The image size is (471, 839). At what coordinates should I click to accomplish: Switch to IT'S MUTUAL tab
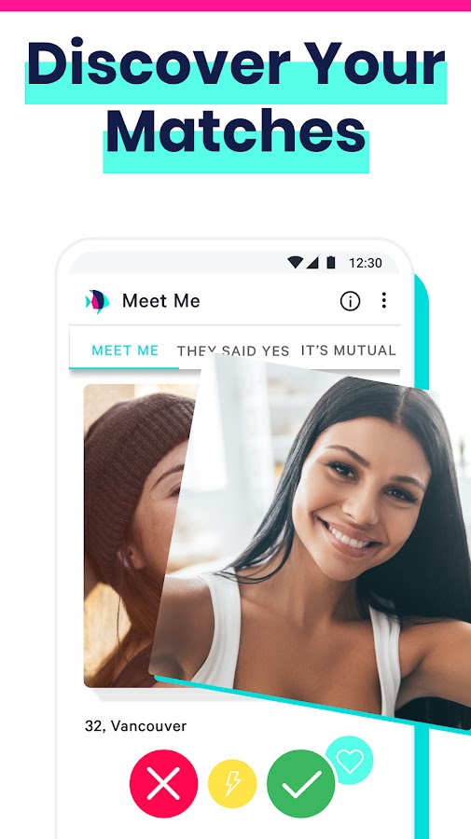click(349, 350)
